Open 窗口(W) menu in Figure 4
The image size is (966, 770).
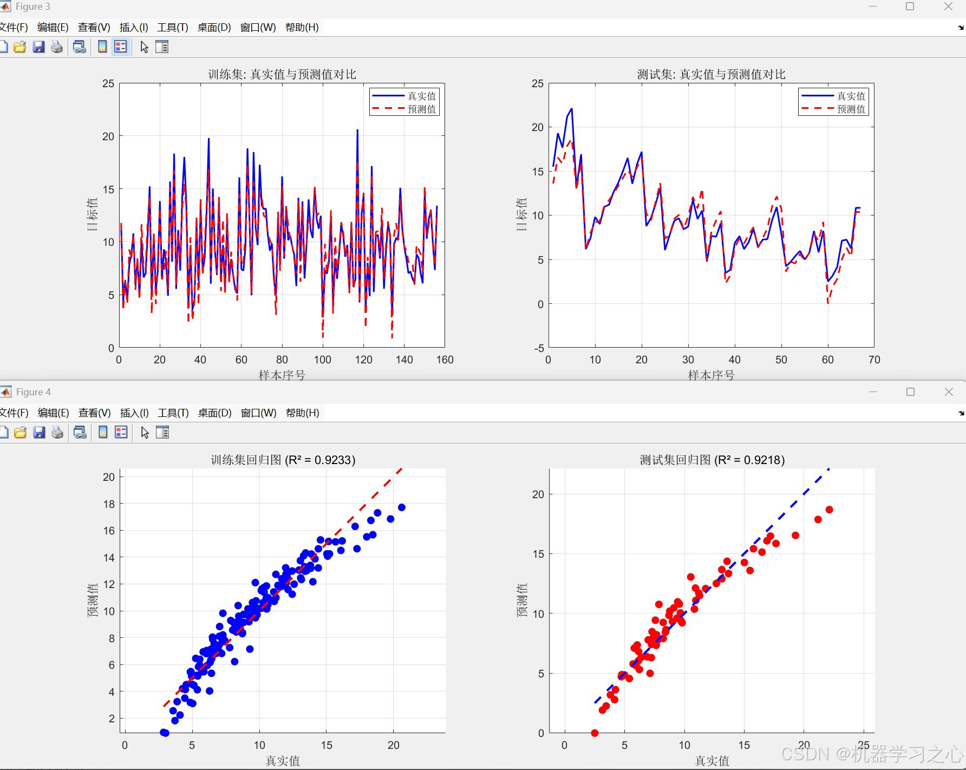coord(258,413)
